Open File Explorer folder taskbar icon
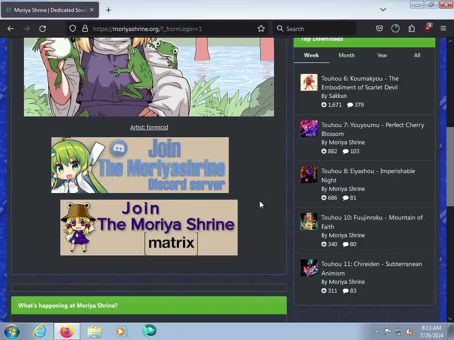Viewport: 454px width, 340px height. coord(94,332)
